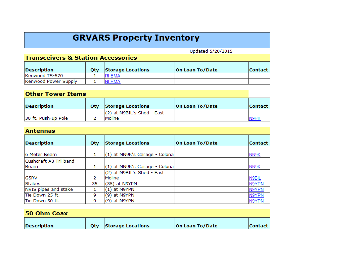Open the RI EMA link for Kenwood TS-570
Image resolution: width=355 pixels, height=274 pixels.
[113, 76]
